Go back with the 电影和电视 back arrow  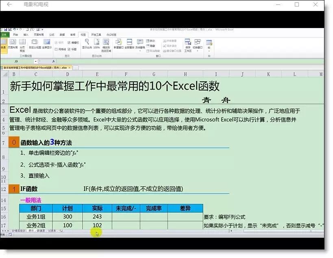(x=9, y=4)
